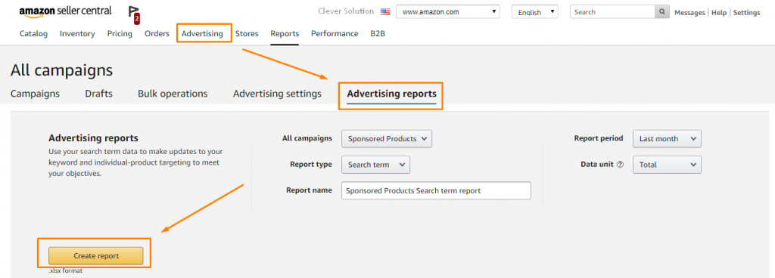Screen dimensions: 775x278
Task: Click the Clever Solution account name
Action: [x=346, y=11]
